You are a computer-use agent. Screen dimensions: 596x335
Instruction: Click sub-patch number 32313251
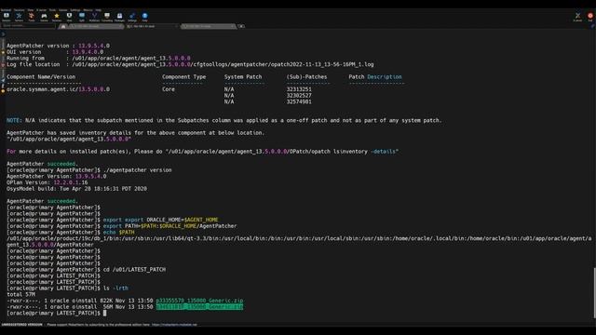click(x=299, y=89)
